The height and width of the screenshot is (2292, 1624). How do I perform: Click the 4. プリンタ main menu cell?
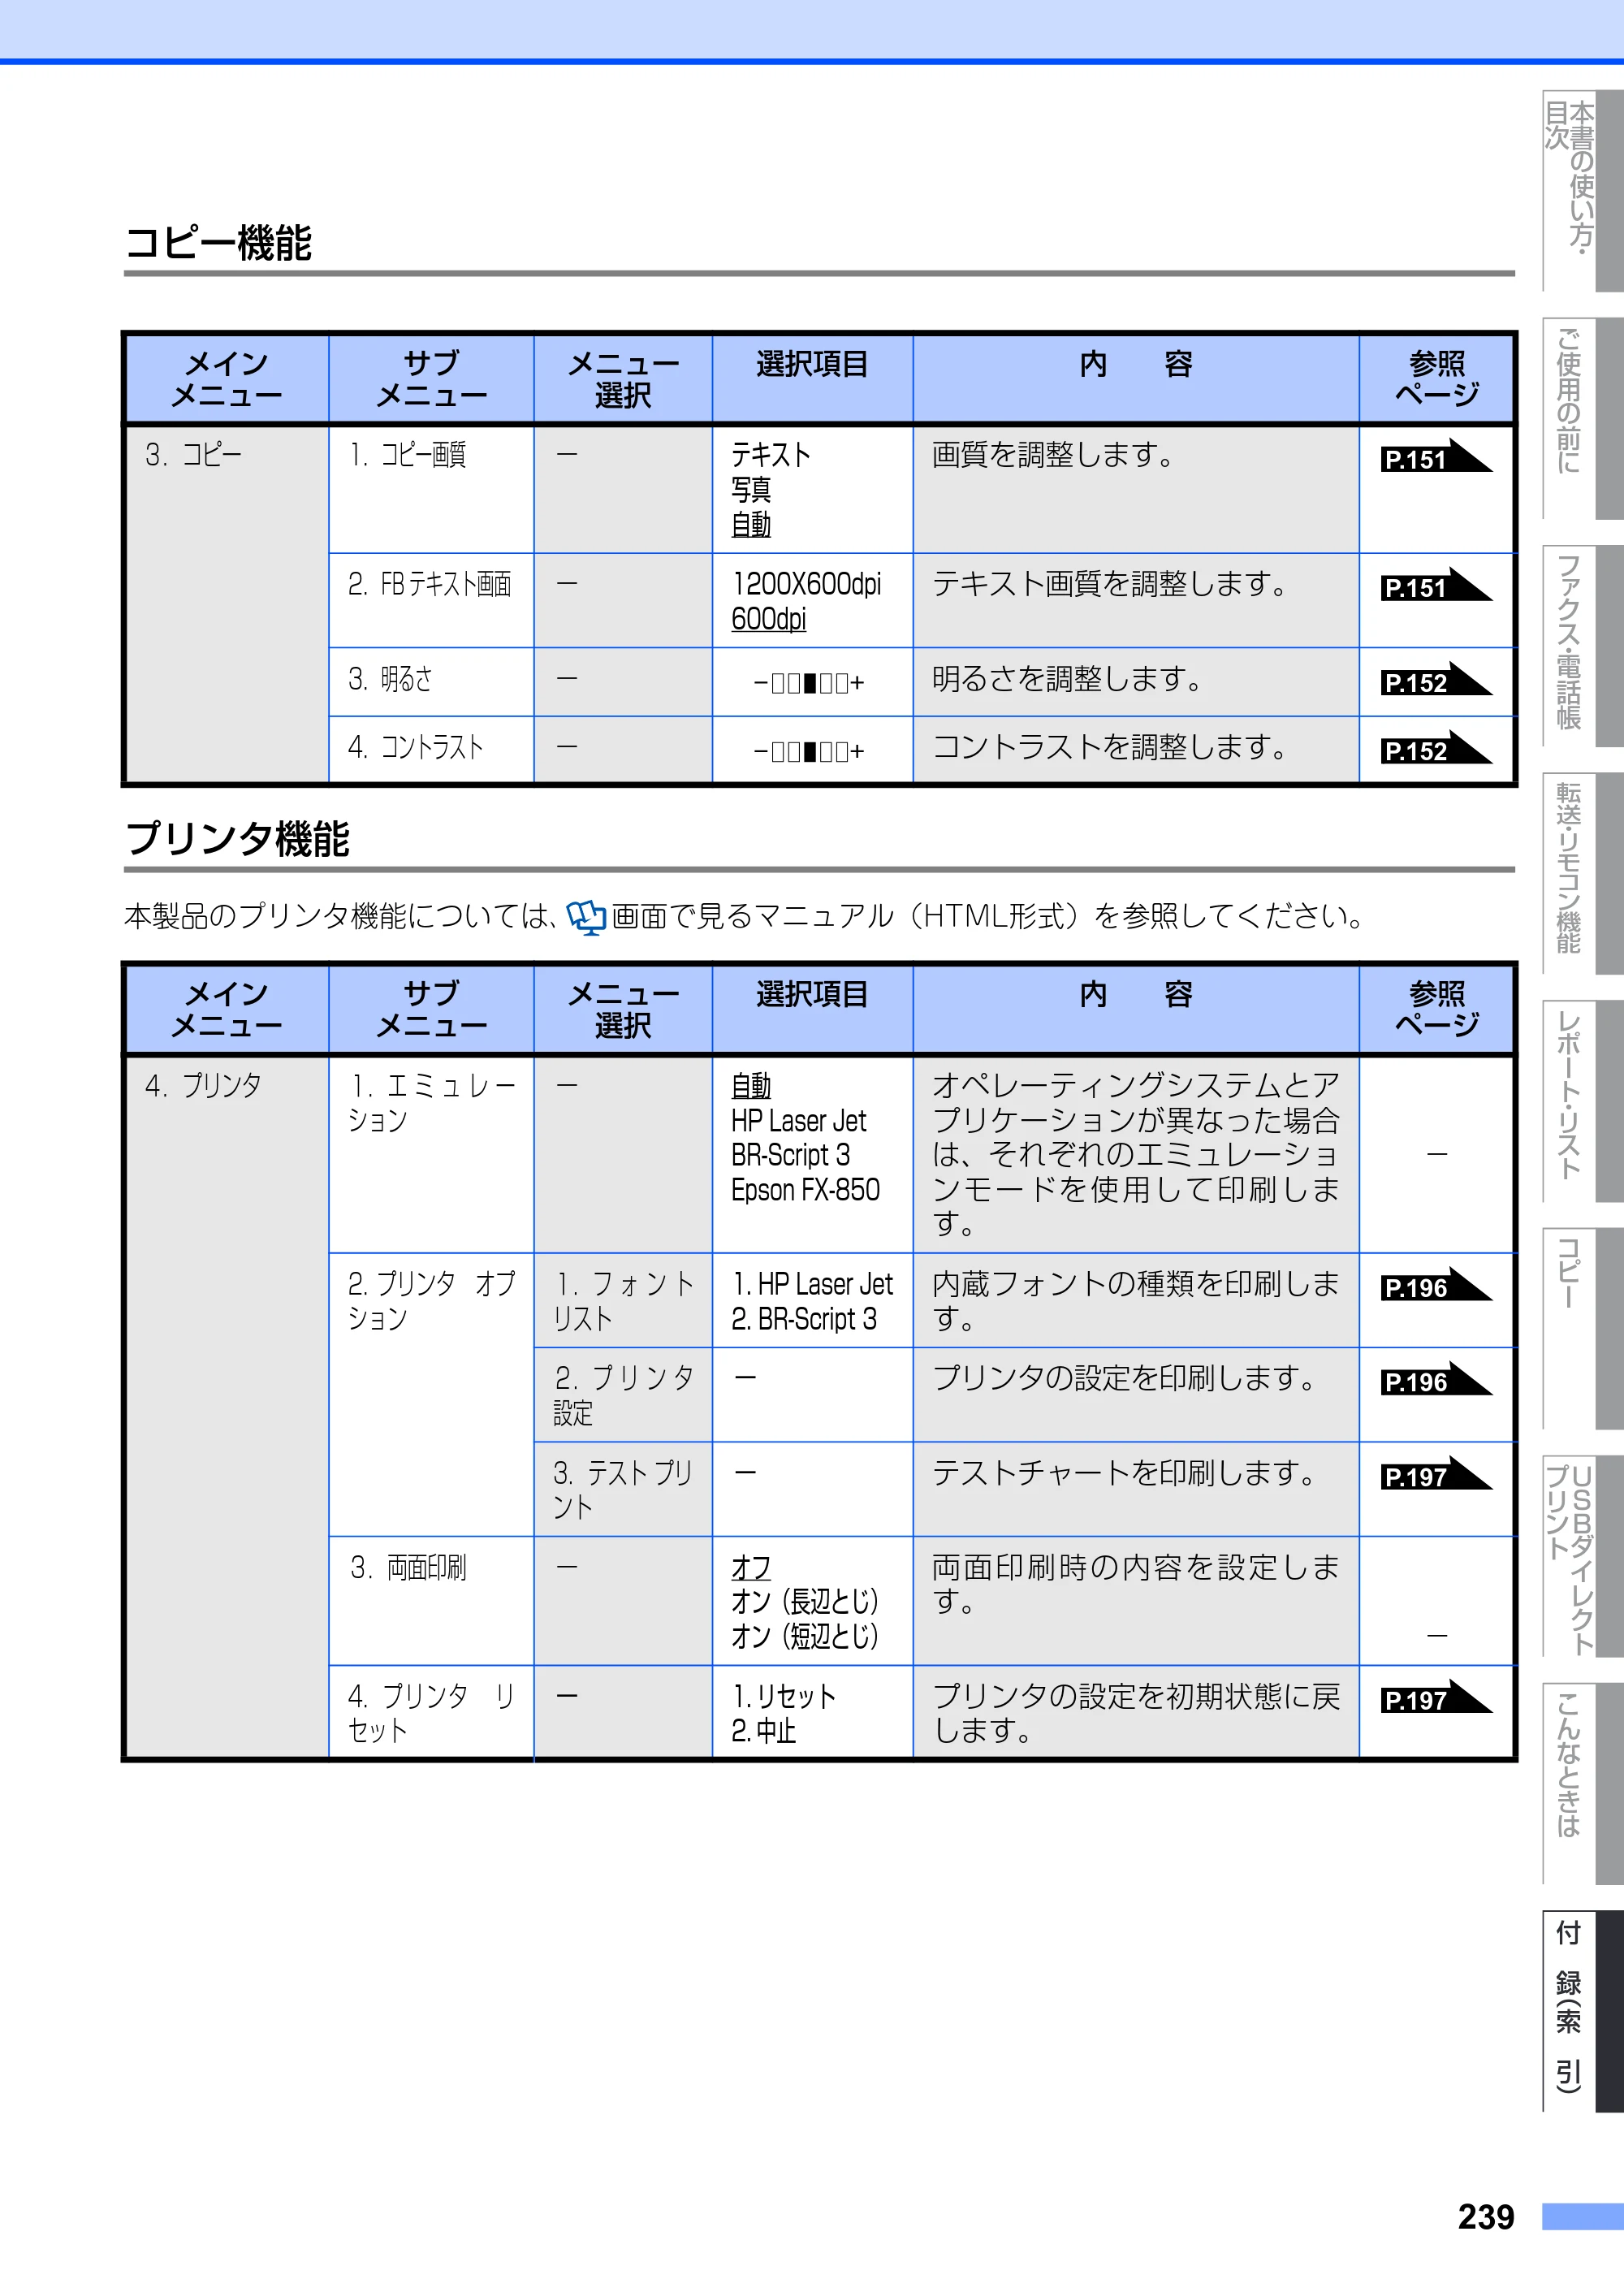227,1406
